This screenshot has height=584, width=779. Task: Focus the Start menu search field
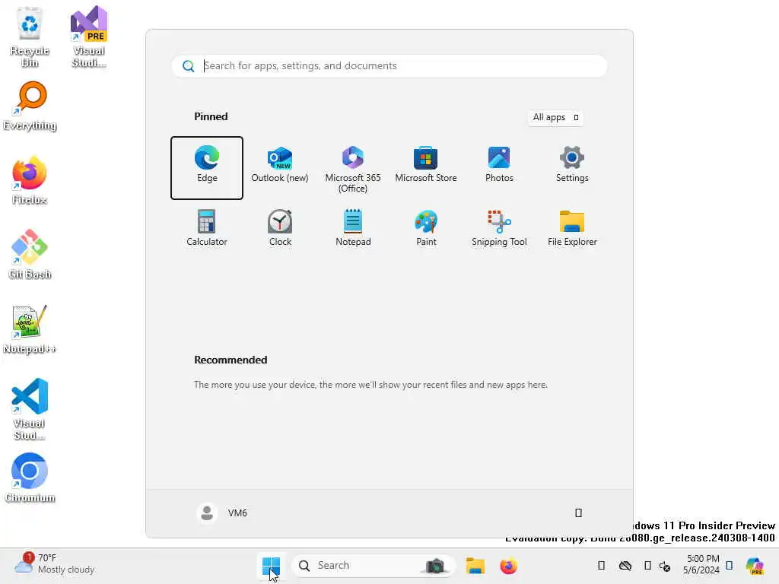coord(389,66)
